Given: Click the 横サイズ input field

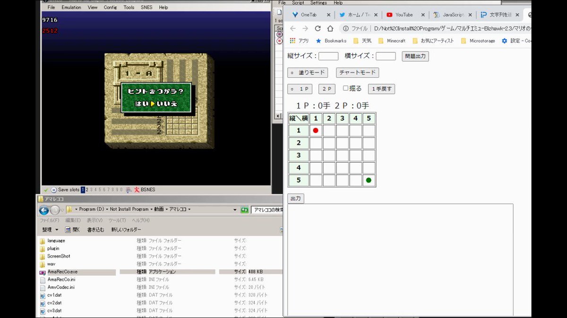Looking at the screenshot, I should click(x=386, y=56).
